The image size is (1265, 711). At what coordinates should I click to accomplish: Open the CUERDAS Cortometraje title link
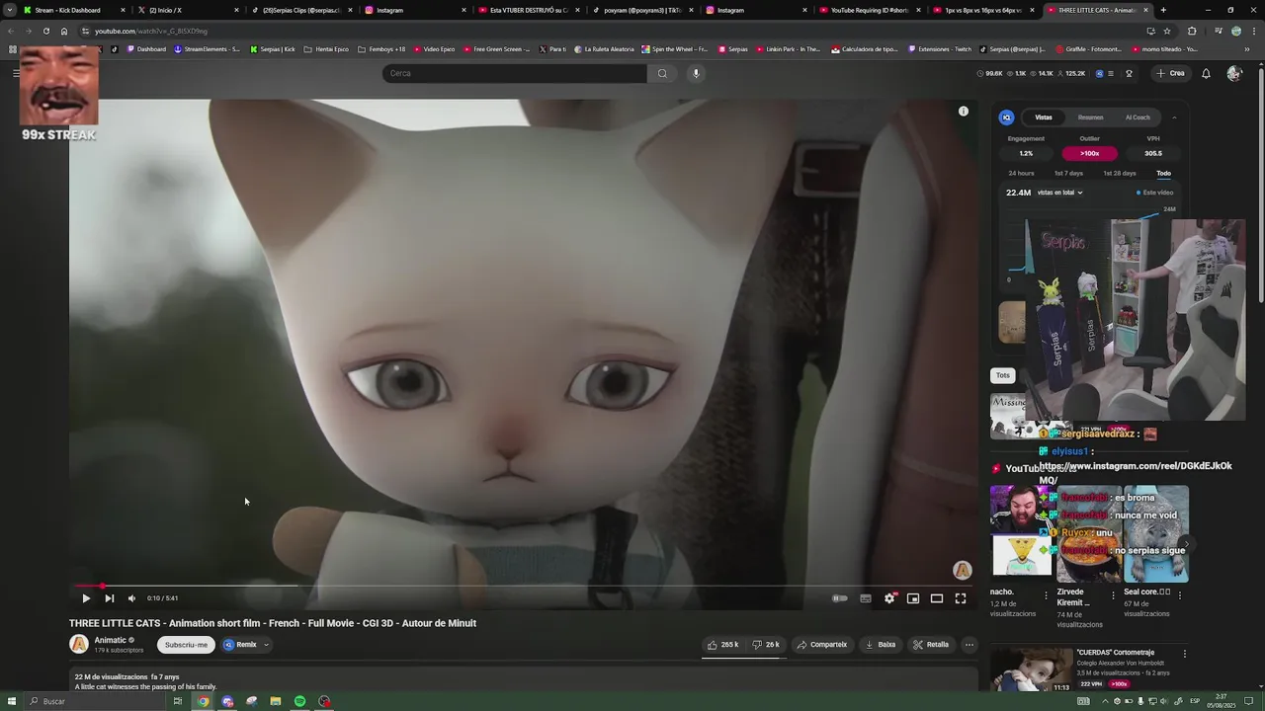click(x=1116, y=653)
